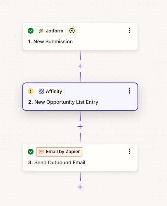Screen dimensions: 167x206
Task: Select the New Submission trigger step
Action: (80, 36)
